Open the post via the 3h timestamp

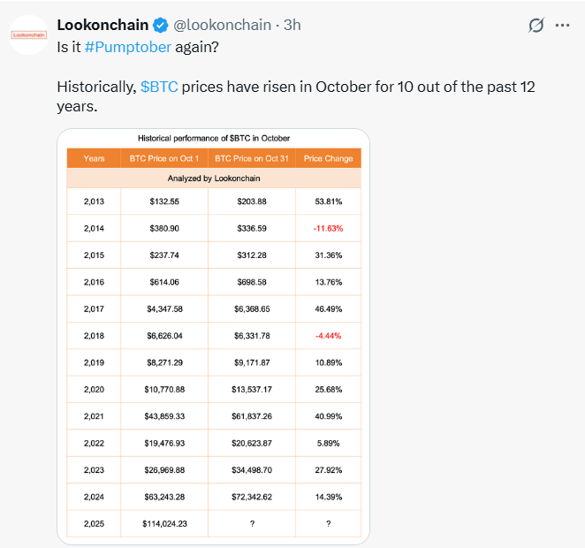(x=292, y=25)
